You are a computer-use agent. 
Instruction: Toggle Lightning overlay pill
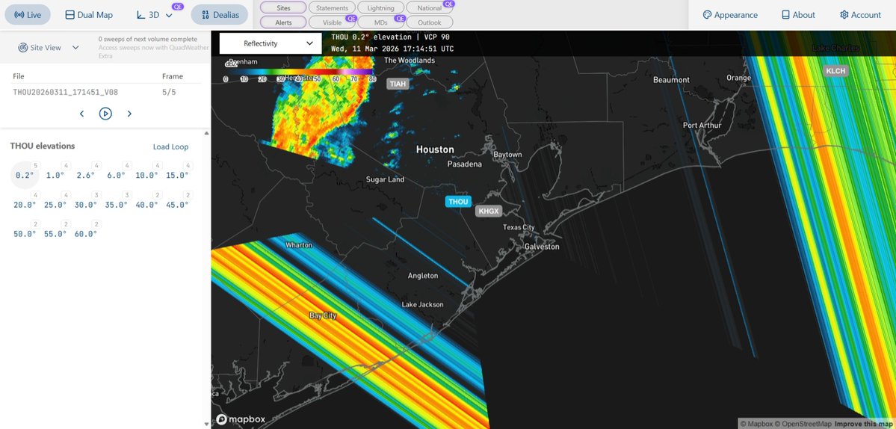click(380, 8)
